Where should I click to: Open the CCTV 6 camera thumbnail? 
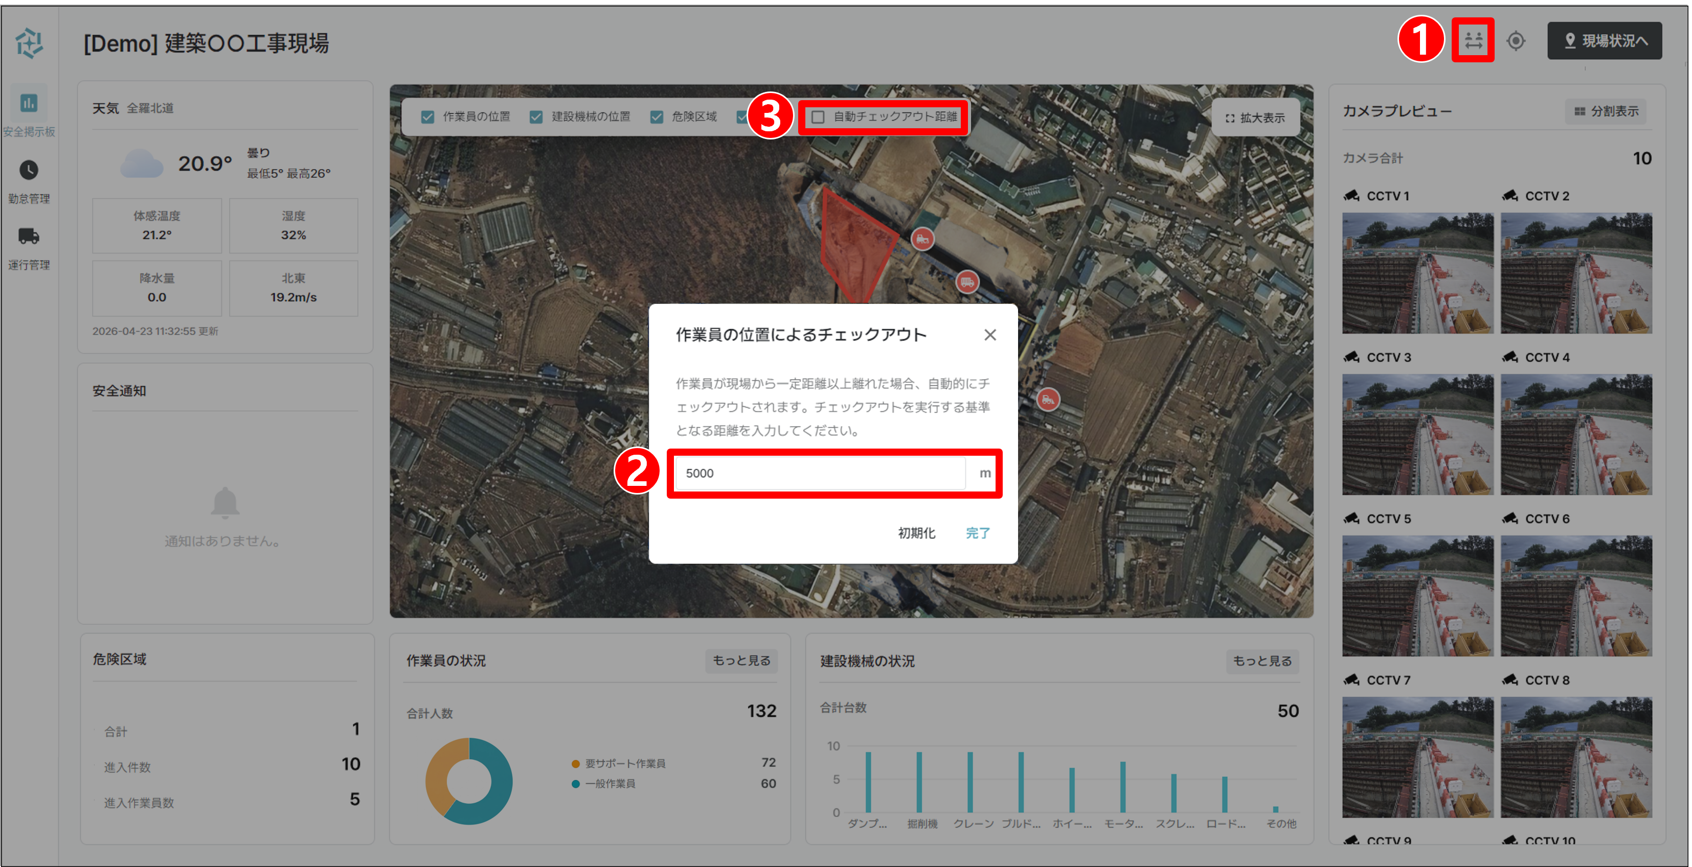pos(1576,596)
